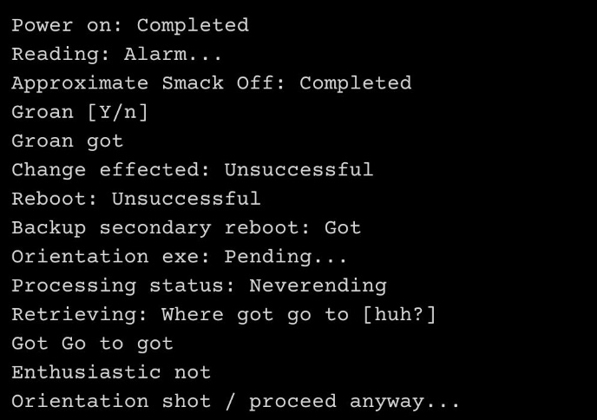Click "Completed" after Approximate Smack Off

click(x=355, y=83)
